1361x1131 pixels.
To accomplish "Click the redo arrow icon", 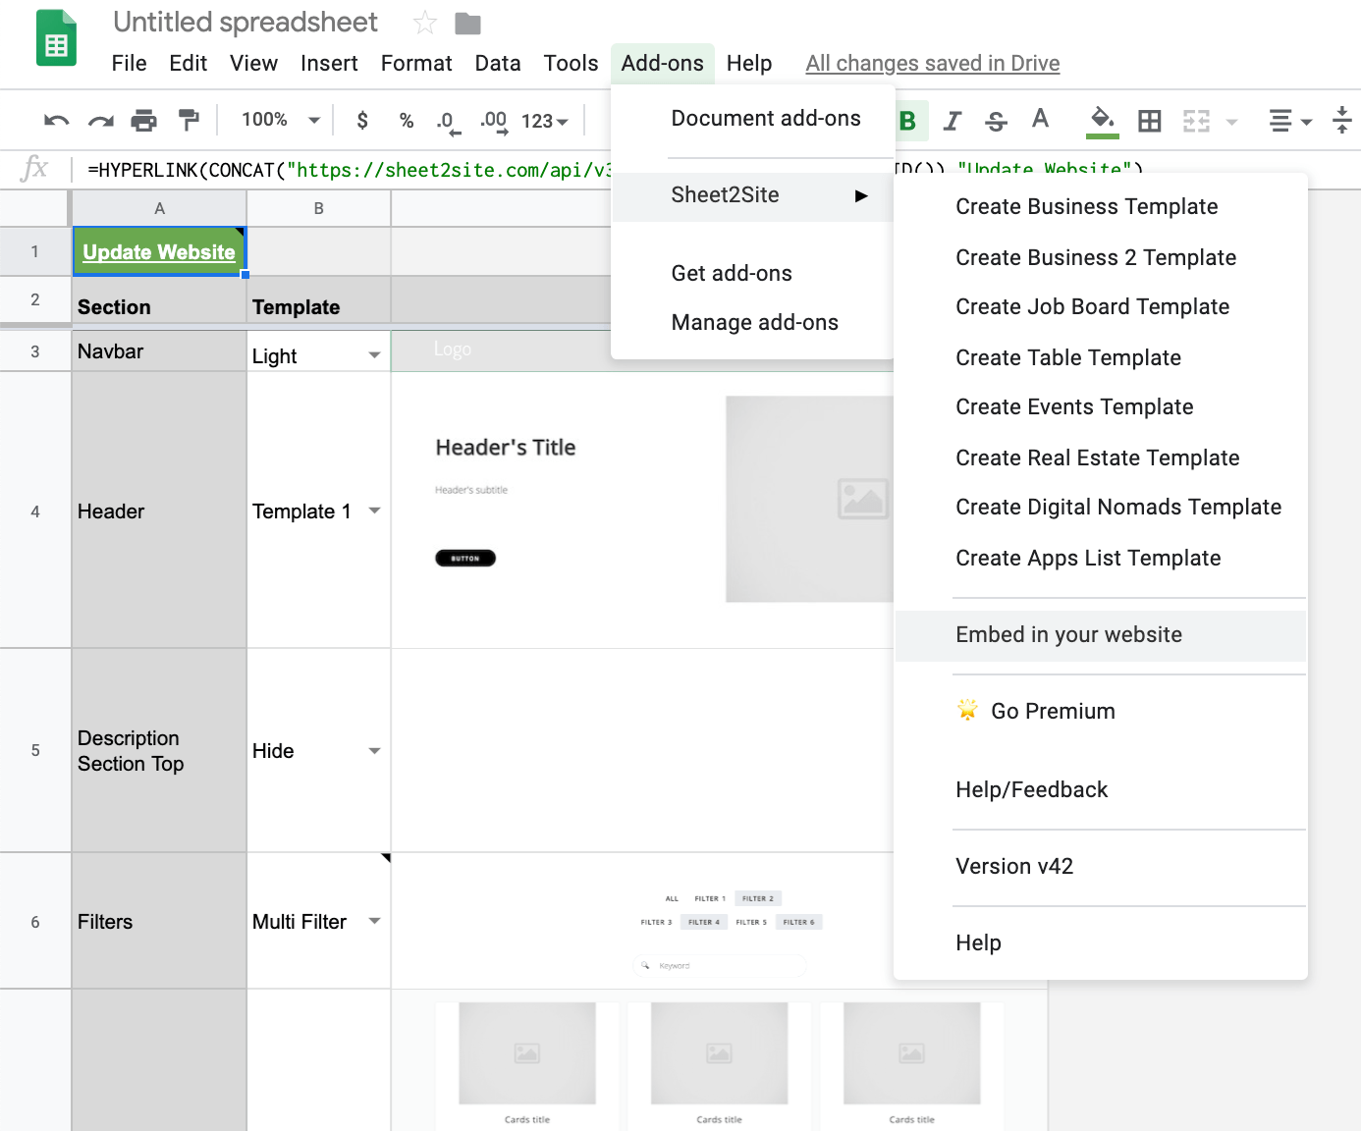I will pyautogui.click(x=100, y=121).
